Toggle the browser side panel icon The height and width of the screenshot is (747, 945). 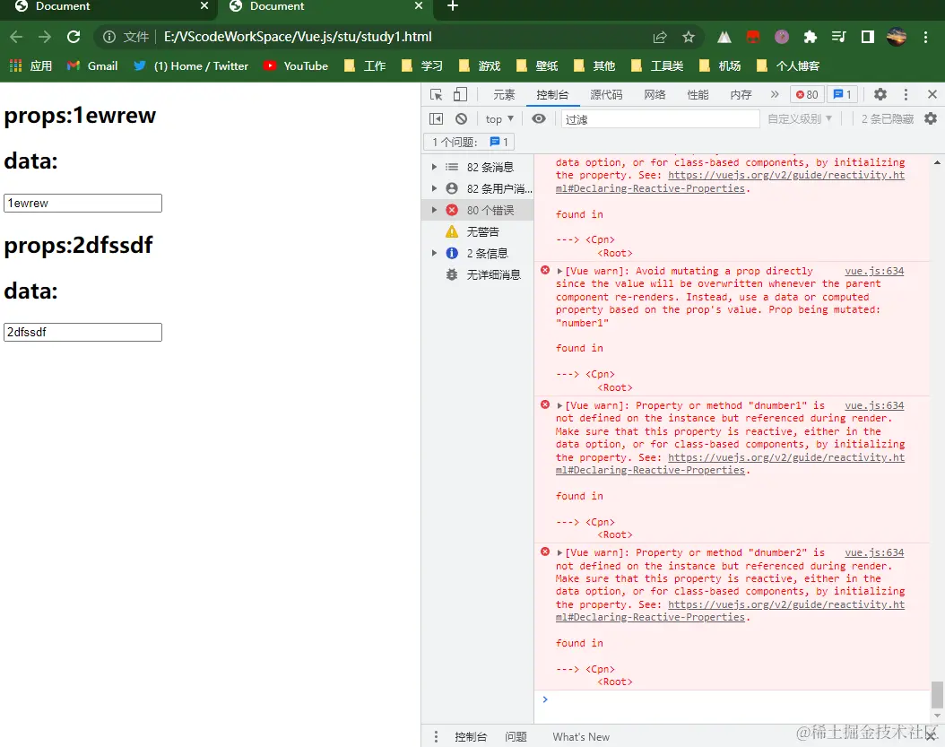[867, 38]
